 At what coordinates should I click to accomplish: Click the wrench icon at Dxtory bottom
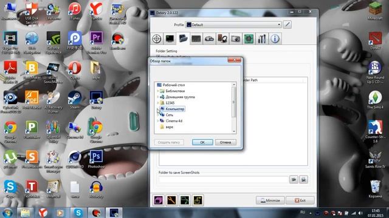[x=171, y=200]
